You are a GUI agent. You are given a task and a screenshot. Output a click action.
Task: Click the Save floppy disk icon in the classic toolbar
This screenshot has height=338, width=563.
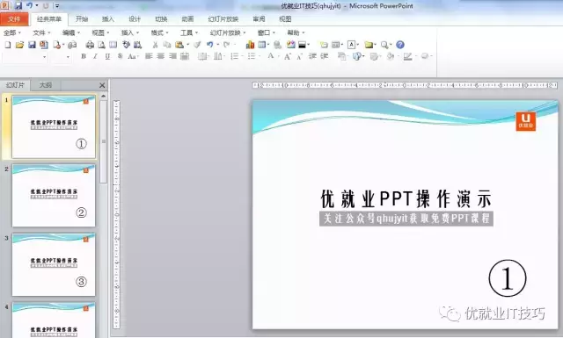[x=32, y=45]
